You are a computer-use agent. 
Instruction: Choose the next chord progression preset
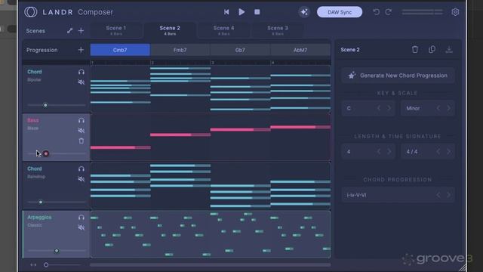448,195
